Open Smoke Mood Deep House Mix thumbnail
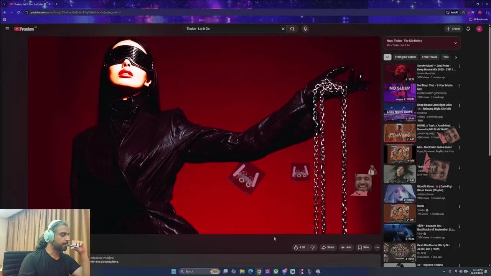 point(400,73)
